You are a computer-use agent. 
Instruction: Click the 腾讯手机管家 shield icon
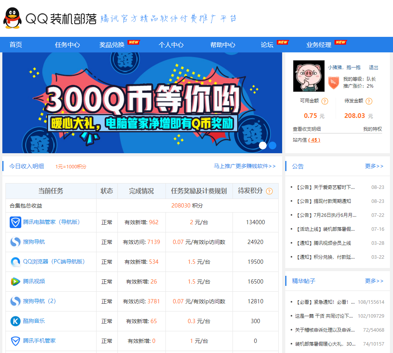pyautogui.click(x=15, y=341)
